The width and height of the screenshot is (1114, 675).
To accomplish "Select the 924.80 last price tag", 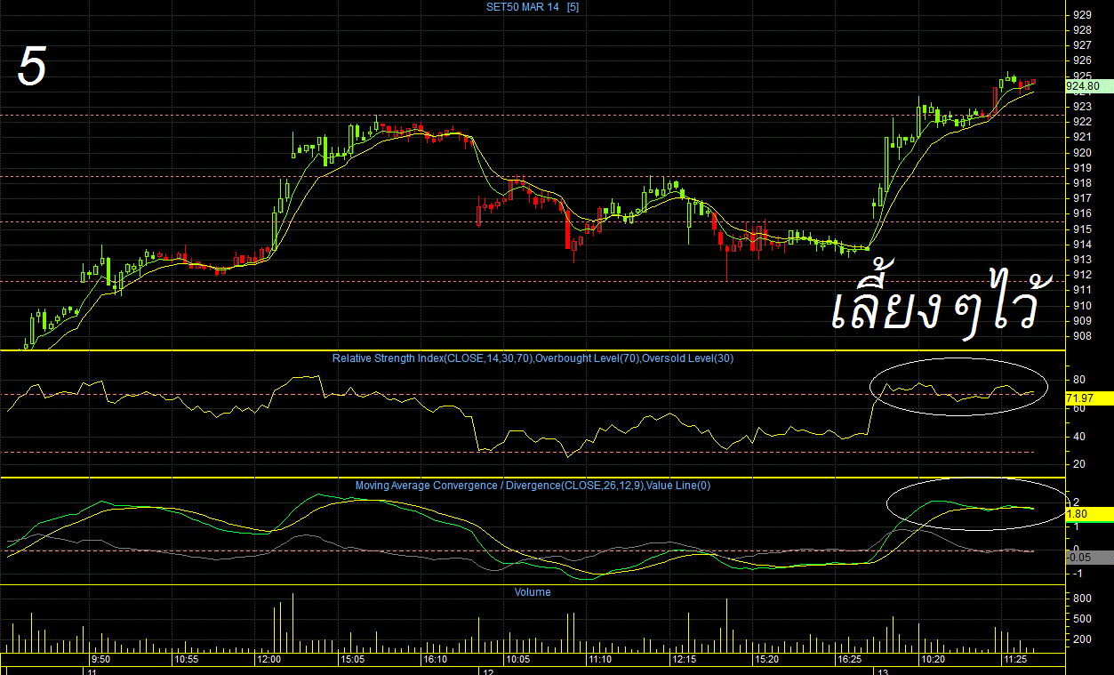I will pyautogui.click(x=1088, y=86).
